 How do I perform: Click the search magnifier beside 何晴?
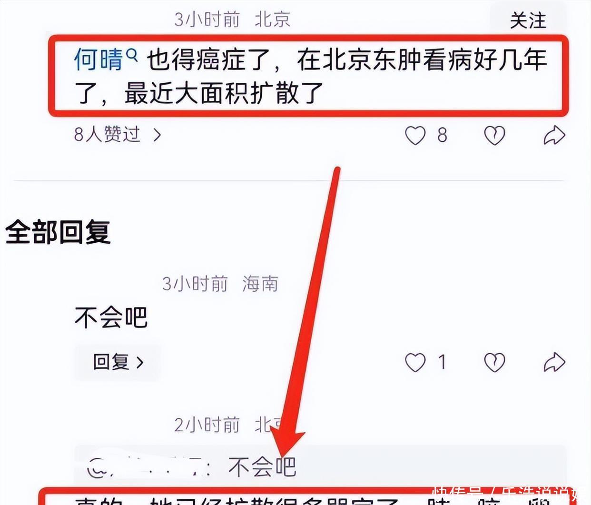click(x=132, y=56)
